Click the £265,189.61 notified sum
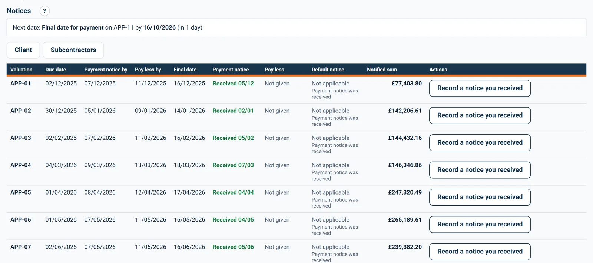The height and width of the screenshot is (263, 593). click(x=405, y=220)
